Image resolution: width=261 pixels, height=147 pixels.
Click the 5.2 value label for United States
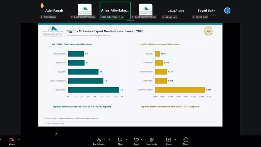click(x=106, y=81)
